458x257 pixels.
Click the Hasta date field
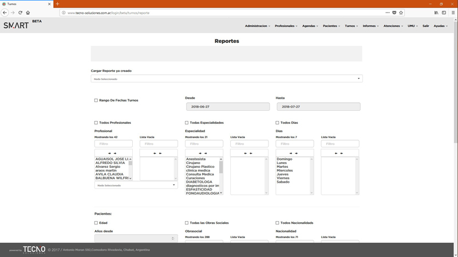(x=318, y=107)
